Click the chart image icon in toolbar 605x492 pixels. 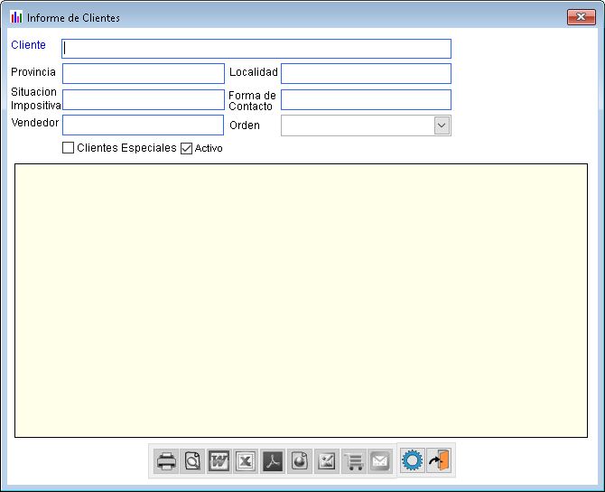pos(326,461)
